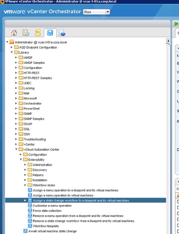Open the Run mode dropdown

tap(97, 12)
